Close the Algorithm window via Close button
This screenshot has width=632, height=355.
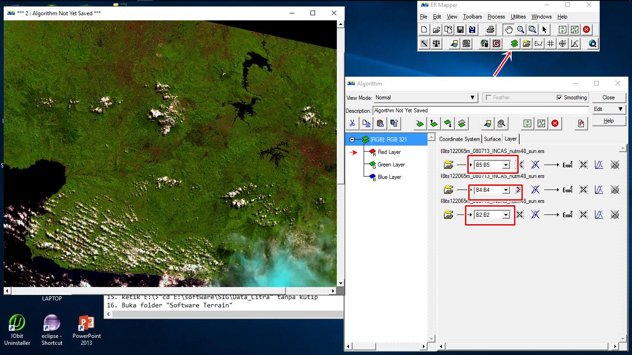point(609,98)
